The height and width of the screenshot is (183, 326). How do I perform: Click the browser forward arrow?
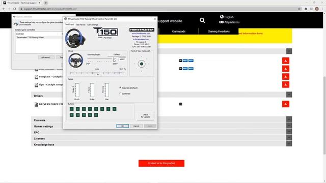coord(9,9)
